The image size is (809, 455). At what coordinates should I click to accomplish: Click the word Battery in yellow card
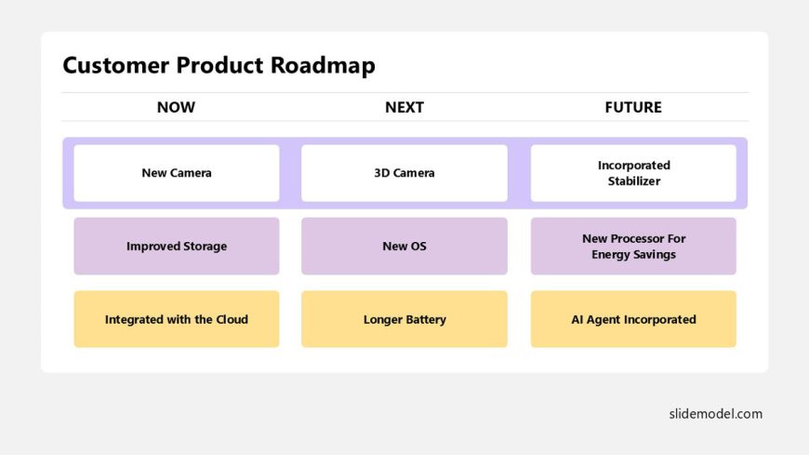425,320
